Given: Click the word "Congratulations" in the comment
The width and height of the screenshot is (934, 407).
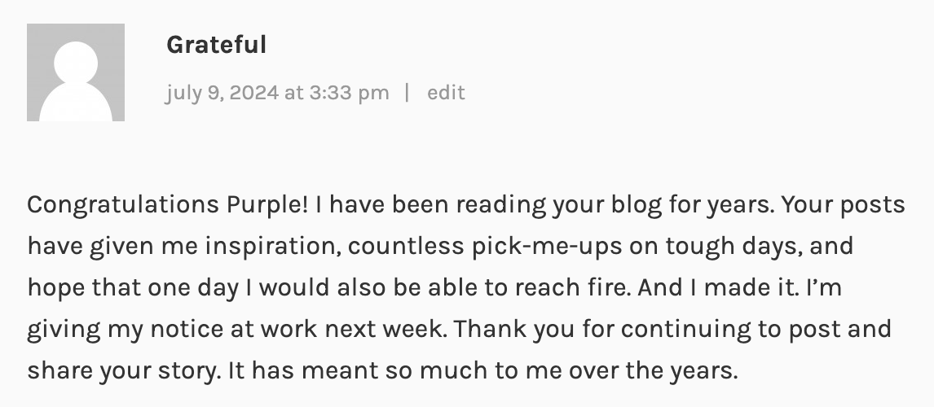Looking at the screenshot, I should coord(122,204).
